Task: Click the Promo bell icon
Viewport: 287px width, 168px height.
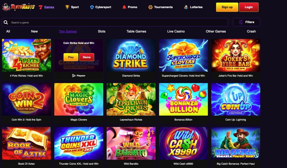Action: [x=124, y=7]
